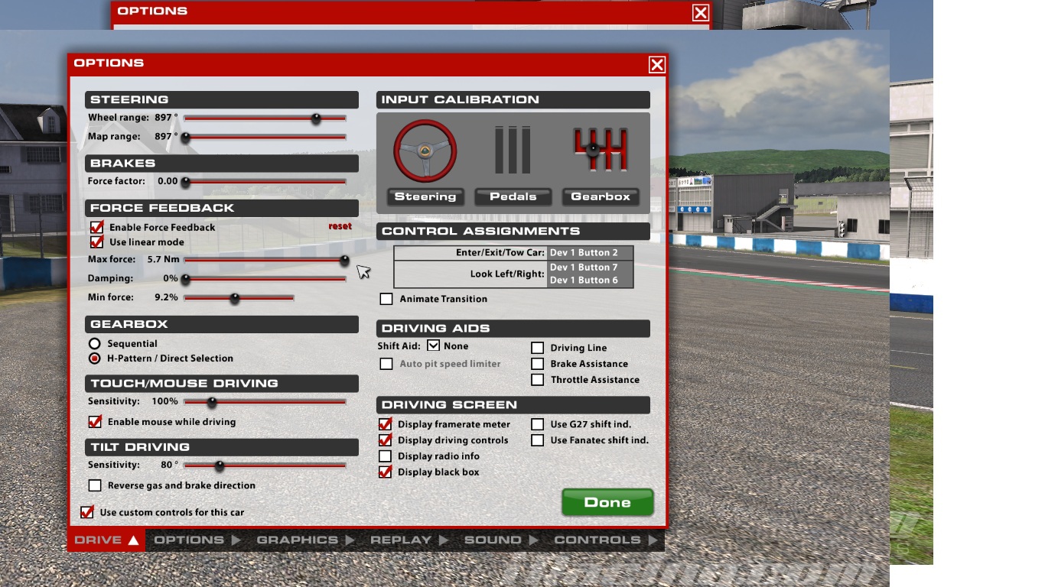Enable the Driving Line aid
This screenshot has height=587, width=1045.
pyautogui.click(x=538, y=348)
